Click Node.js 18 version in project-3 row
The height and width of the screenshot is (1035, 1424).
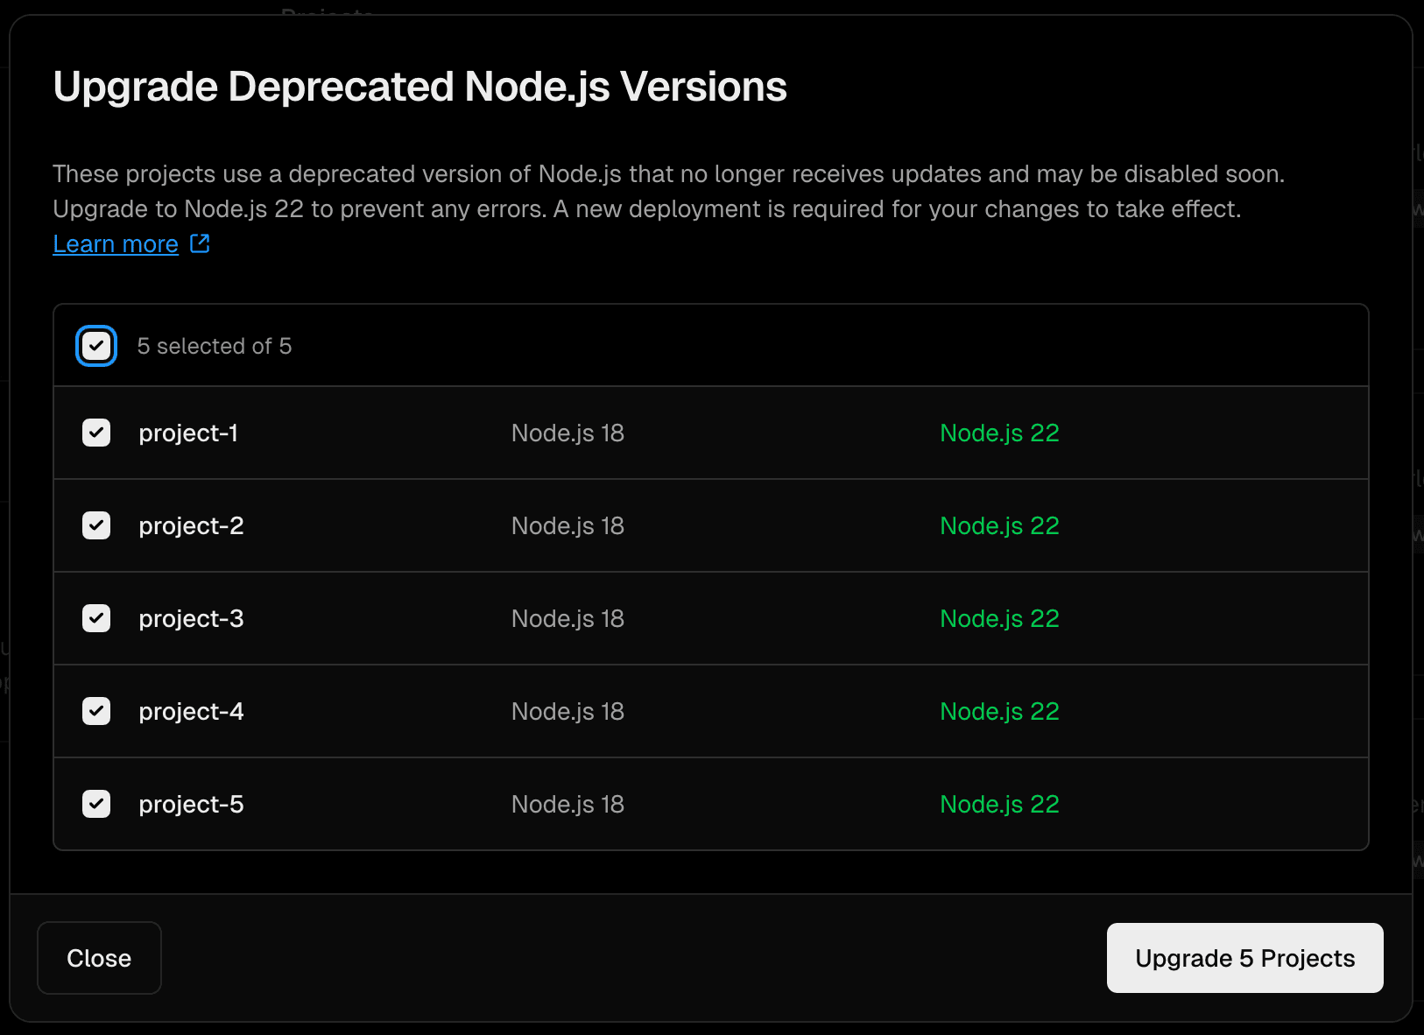(567, 619)
